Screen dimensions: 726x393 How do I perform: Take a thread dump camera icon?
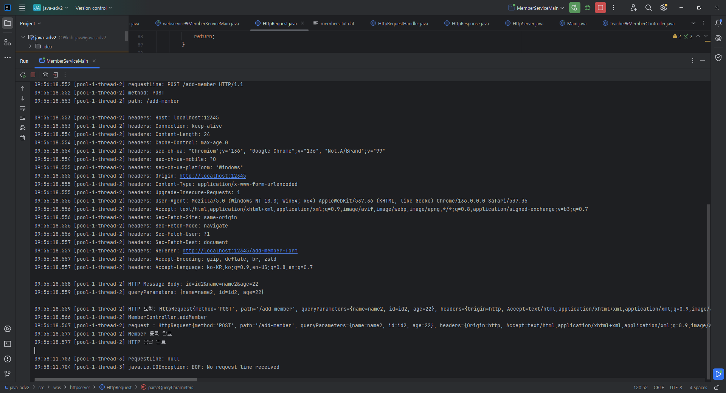pos(45,75)
